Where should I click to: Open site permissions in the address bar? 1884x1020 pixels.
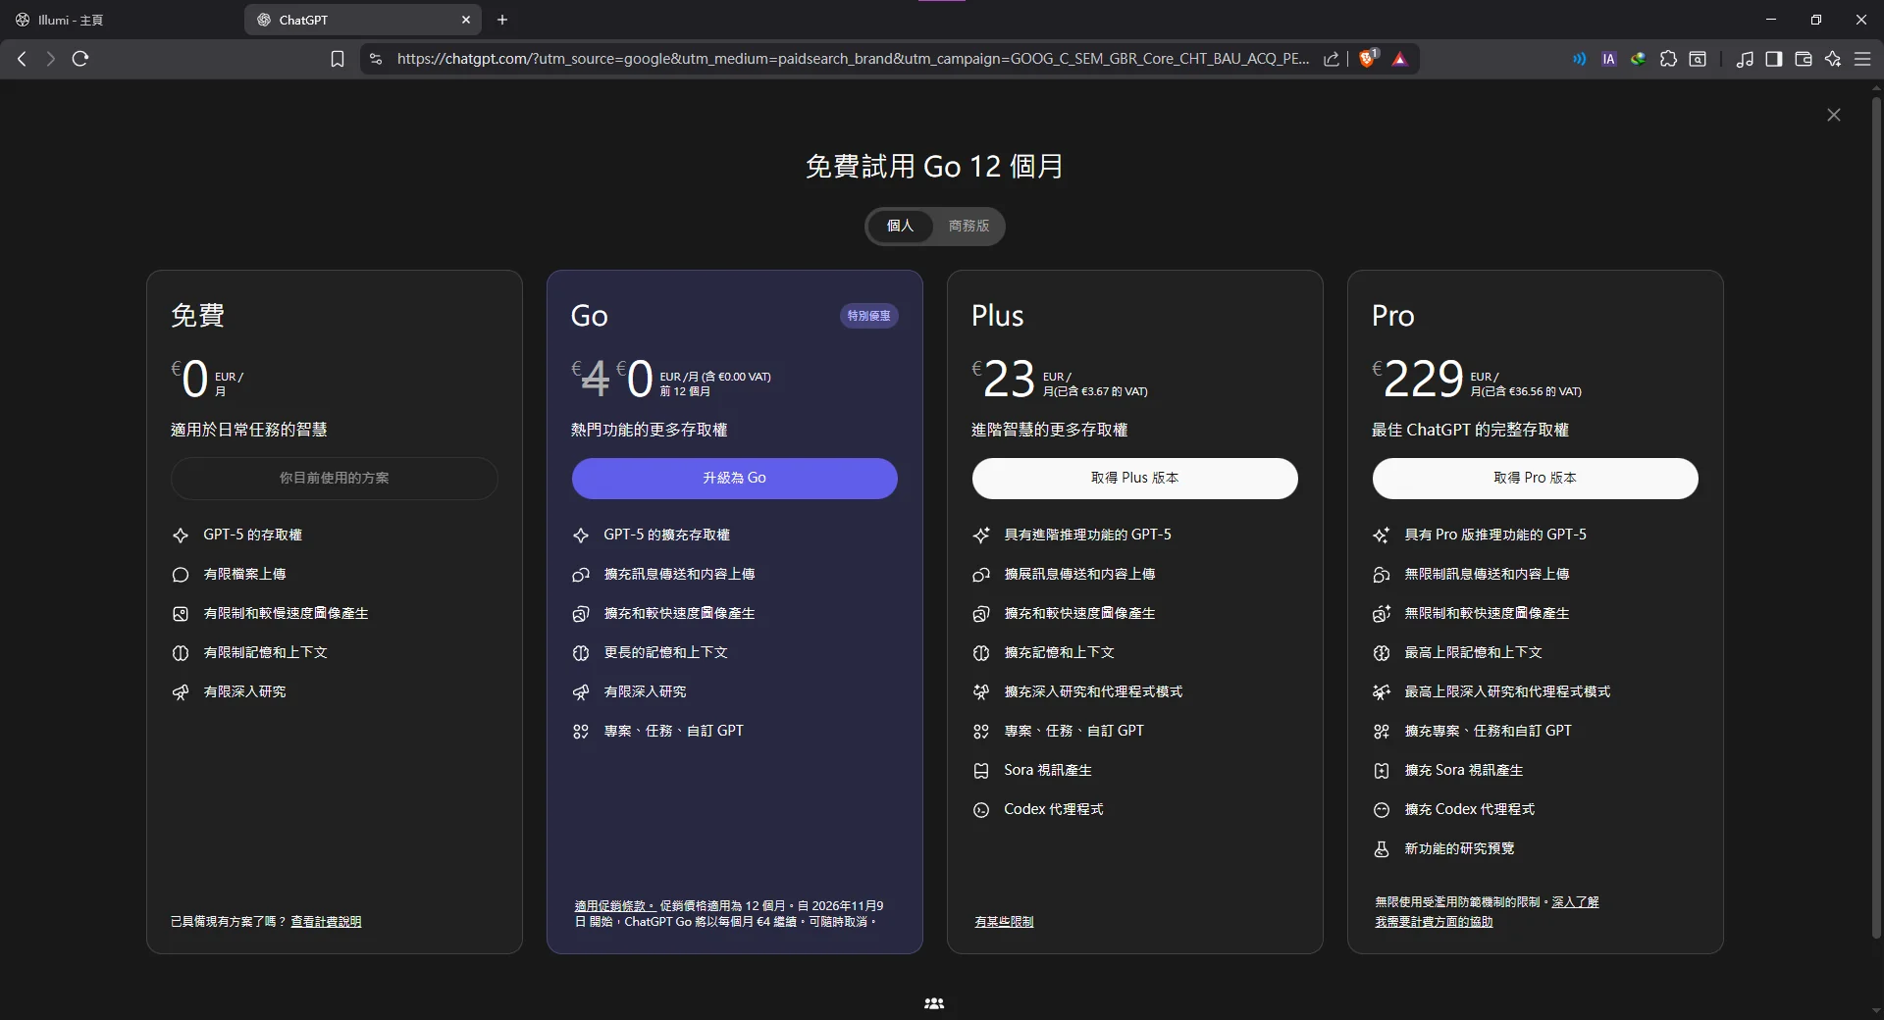click(x=376, y=59)
